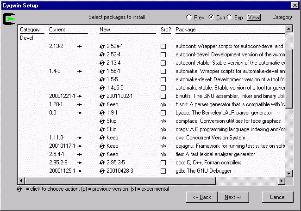Check source box for gdb
301x211 pixels.
click(x=163, y=171)
